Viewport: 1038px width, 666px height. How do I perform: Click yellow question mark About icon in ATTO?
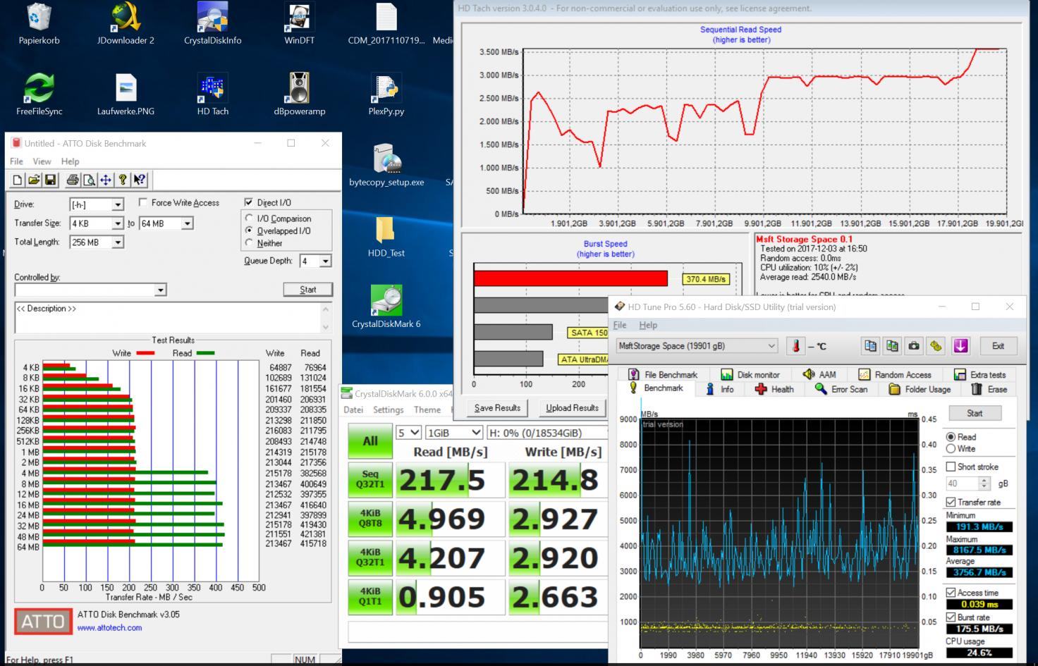[x=123, y=180]
